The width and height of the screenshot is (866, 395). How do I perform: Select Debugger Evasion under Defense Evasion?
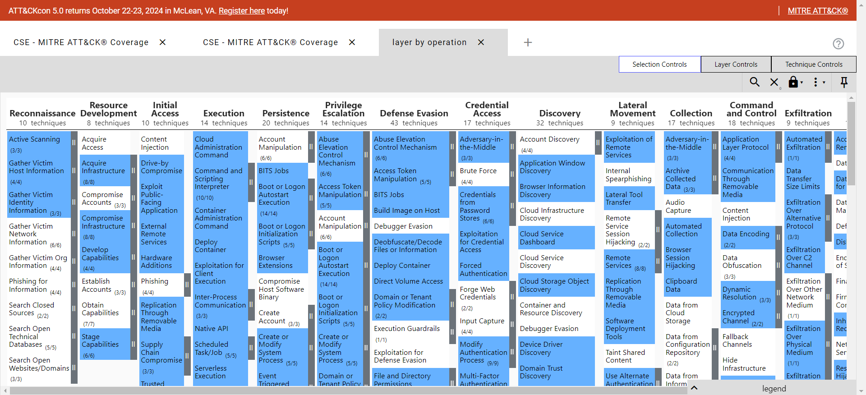(410, 226)
